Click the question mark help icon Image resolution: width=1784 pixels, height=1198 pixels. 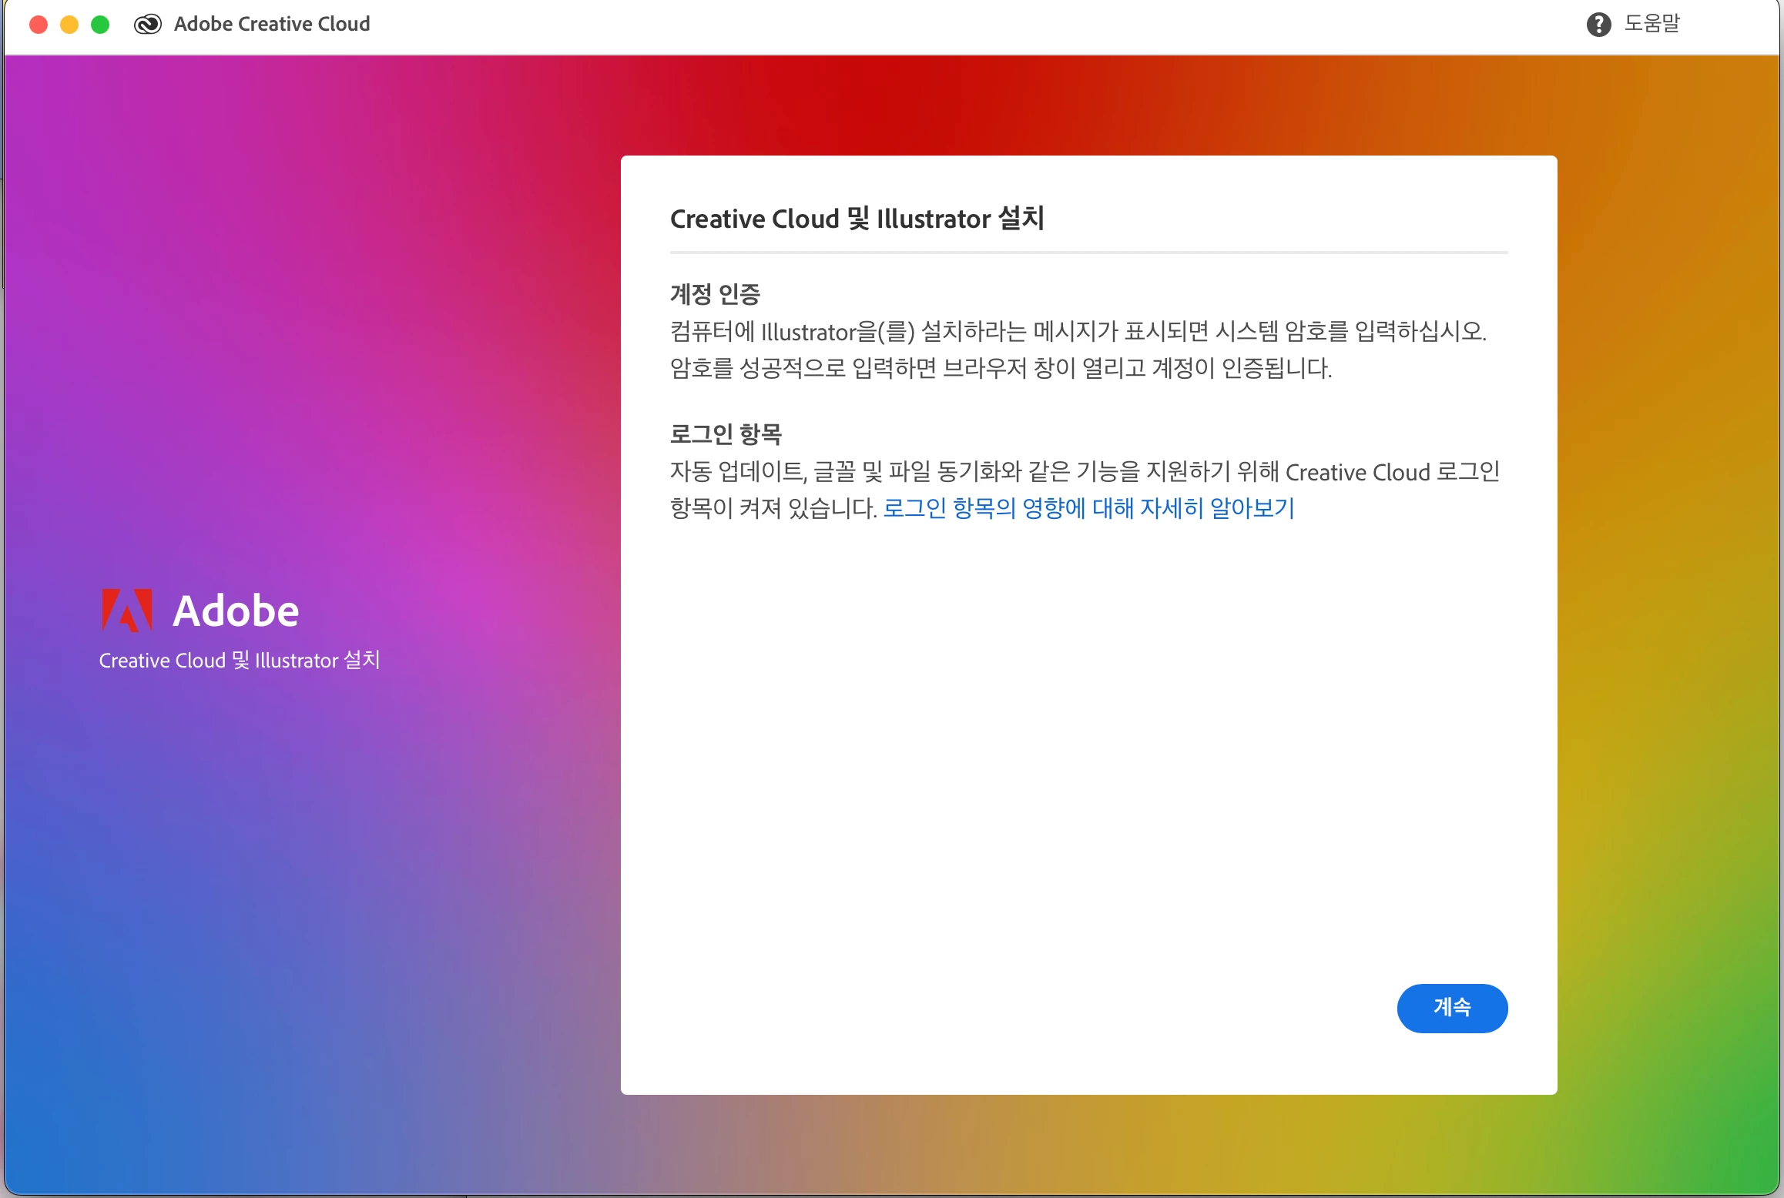tap(1598, 25)
